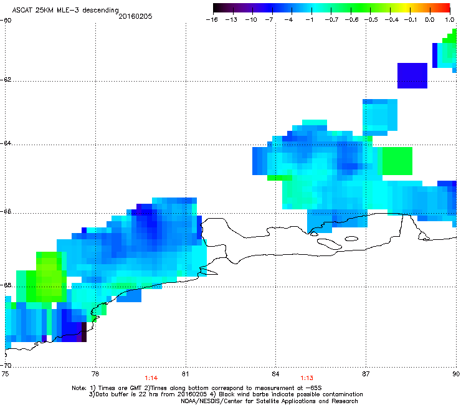Click the -70 latitude axis label
Viewport: 461px width, 405px height.
[x=6, y=366]
